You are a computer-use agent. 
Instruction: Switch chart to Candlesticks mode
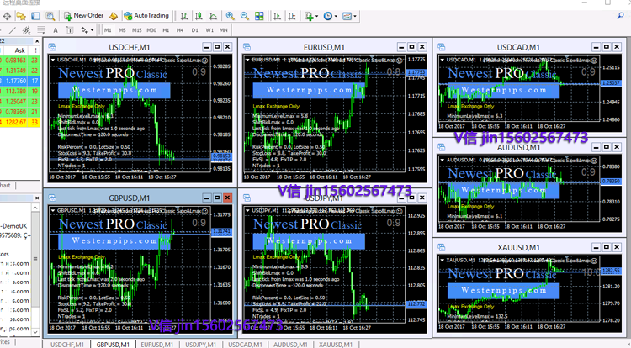199,16
